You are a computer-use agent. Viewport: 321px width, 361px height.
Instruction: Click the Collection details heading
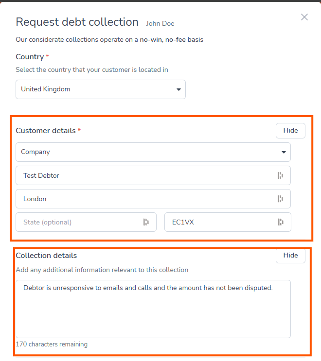[46, 256]
